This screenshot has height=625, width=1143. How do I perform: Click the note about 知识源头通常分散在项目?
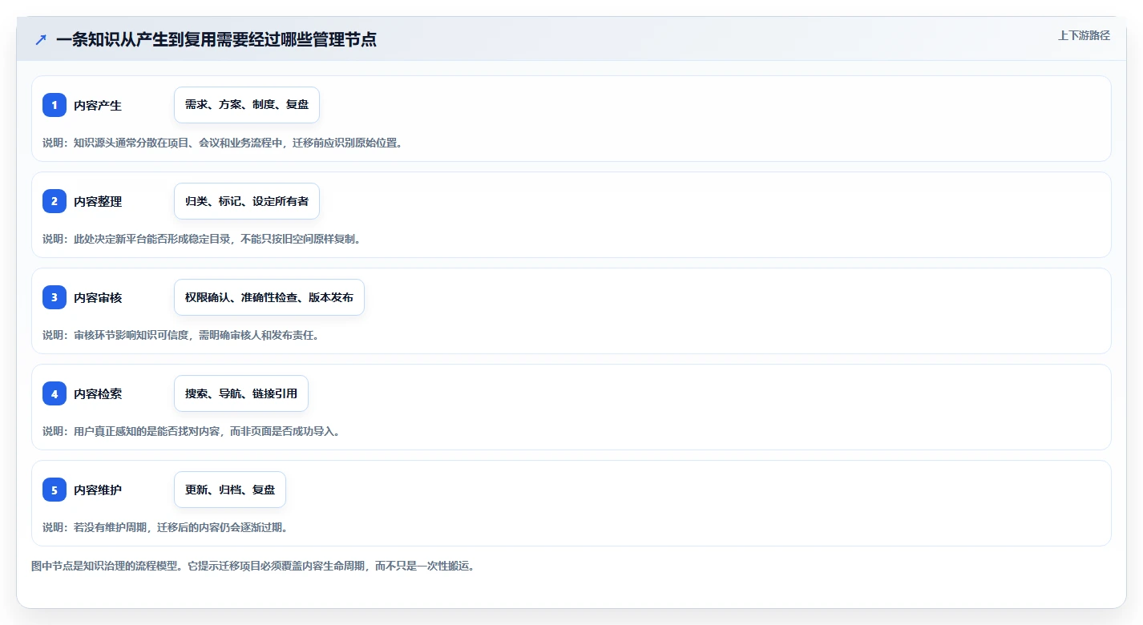pyautogui.click(x=222, y=143)
